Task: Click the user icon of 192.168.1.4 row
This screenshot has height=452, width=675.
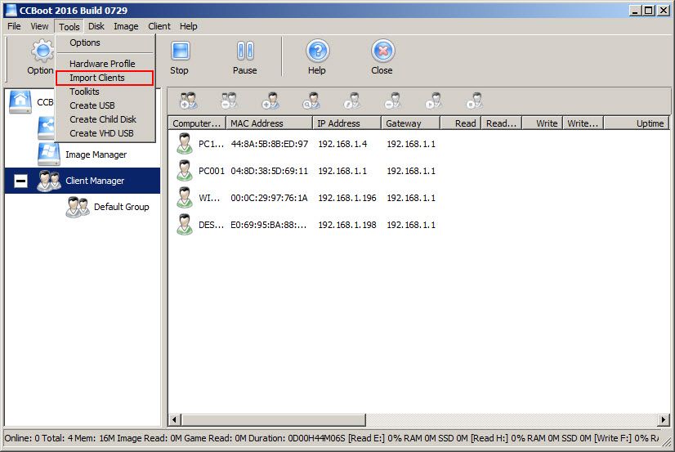Action: point(185,144)
